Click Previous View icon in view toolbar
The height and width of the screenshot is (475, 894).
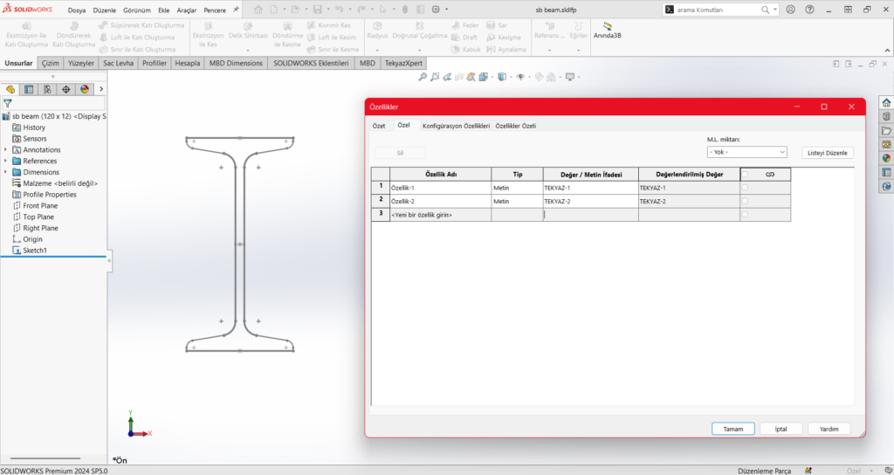pos(448,77)
